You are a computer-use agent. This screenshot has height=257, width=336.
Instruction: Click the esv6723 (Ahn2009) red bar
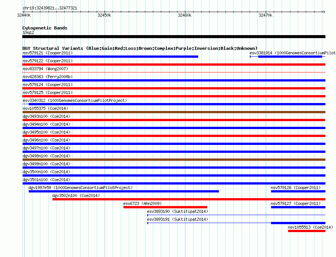click(165, 207)
